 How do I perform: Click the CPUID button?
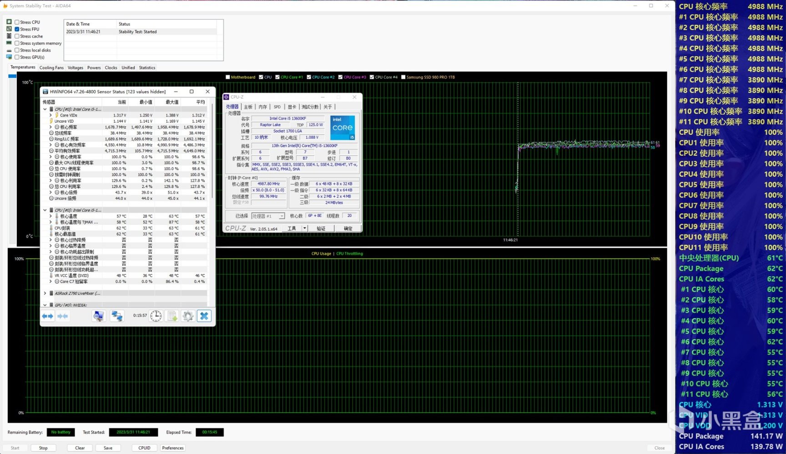pos(144,448)
